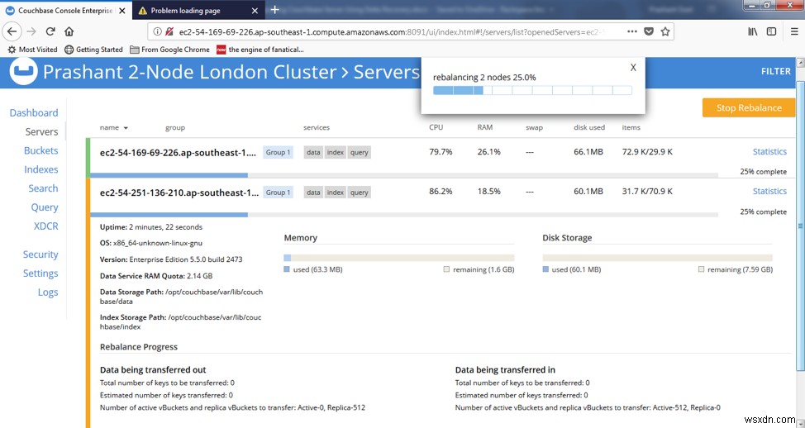Click the Disk Storage usage bar
Screen dimensions: 805x428
[x=657, y=258]
